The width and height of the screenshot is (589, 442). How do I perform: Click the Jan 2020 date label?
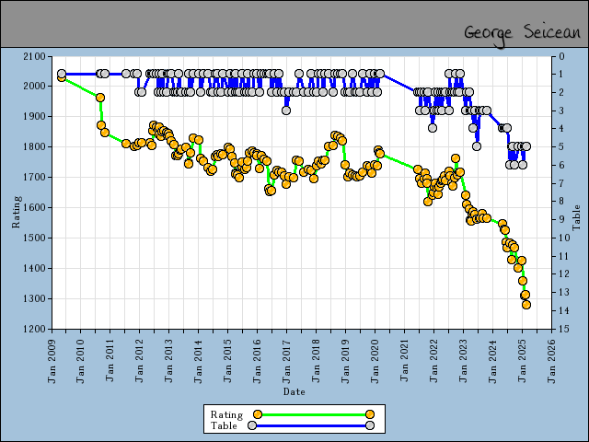375,362
